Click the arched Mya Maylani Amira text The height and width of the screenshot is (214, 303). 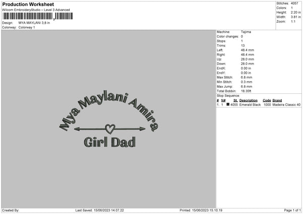tap(109, 111)
